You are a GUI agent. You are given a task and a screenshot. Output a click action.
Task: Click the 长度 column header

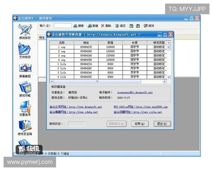[135, 43]
